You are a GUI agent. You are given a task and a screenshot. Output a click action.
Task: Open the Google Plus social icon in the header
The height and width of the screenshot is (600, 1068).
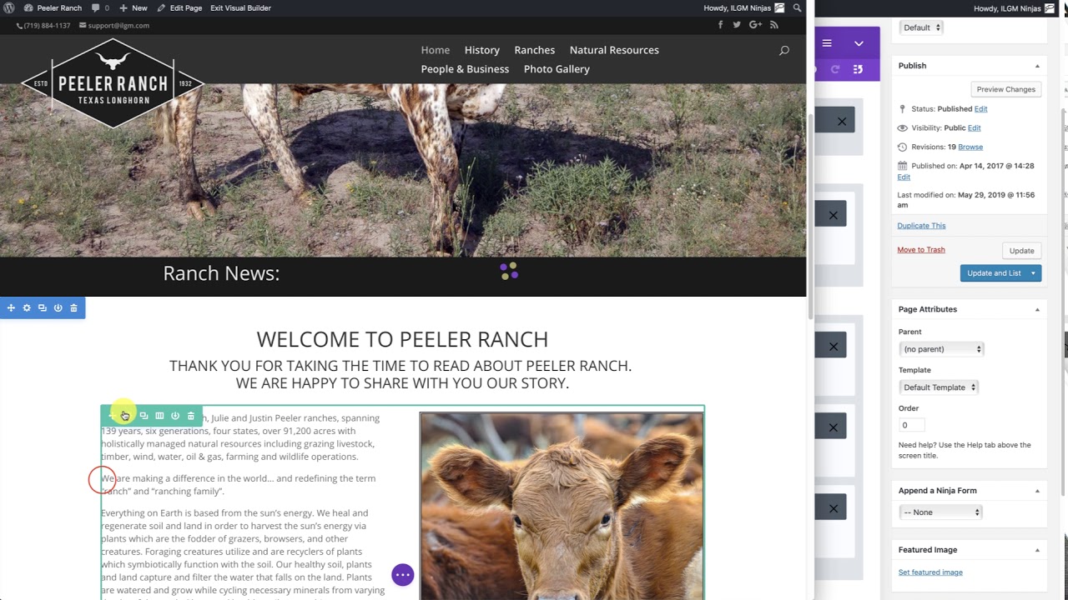point(755,25)
